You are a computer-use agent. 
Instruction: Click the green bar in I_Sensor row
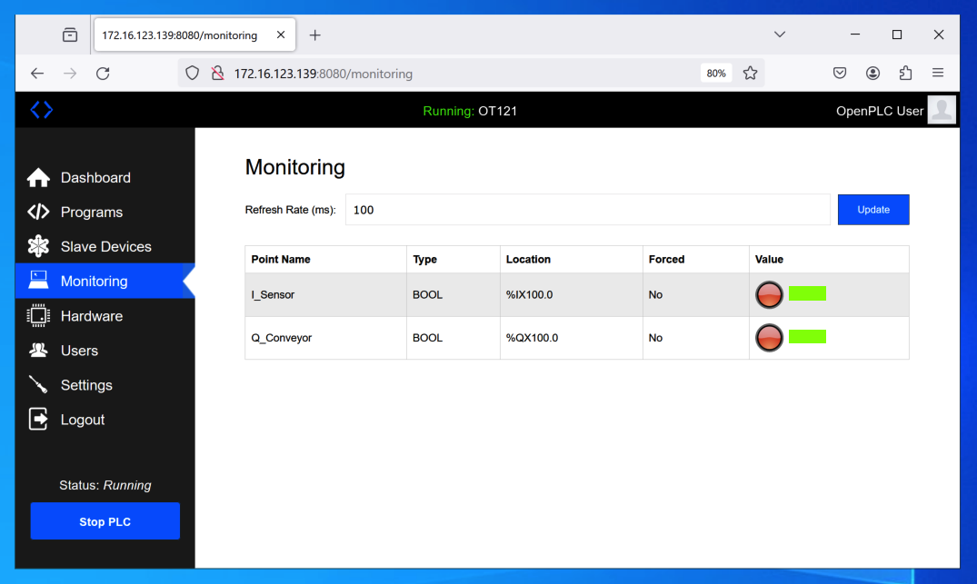807,293
